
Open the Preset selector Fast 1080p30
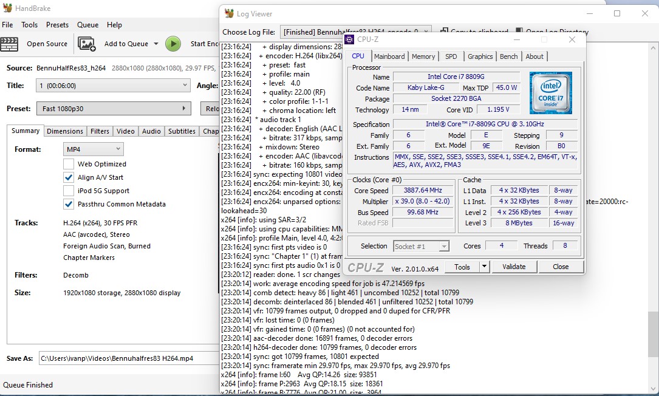tap(114, 109)
